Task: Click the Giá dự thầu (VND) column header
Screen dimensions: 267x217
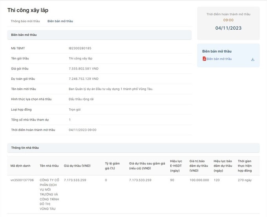Action: [77, 166]
